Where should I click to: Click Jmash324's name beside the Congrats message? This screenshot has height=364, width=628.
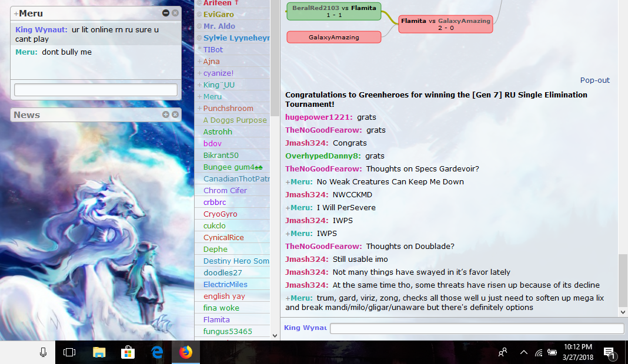tap(307, 143)
